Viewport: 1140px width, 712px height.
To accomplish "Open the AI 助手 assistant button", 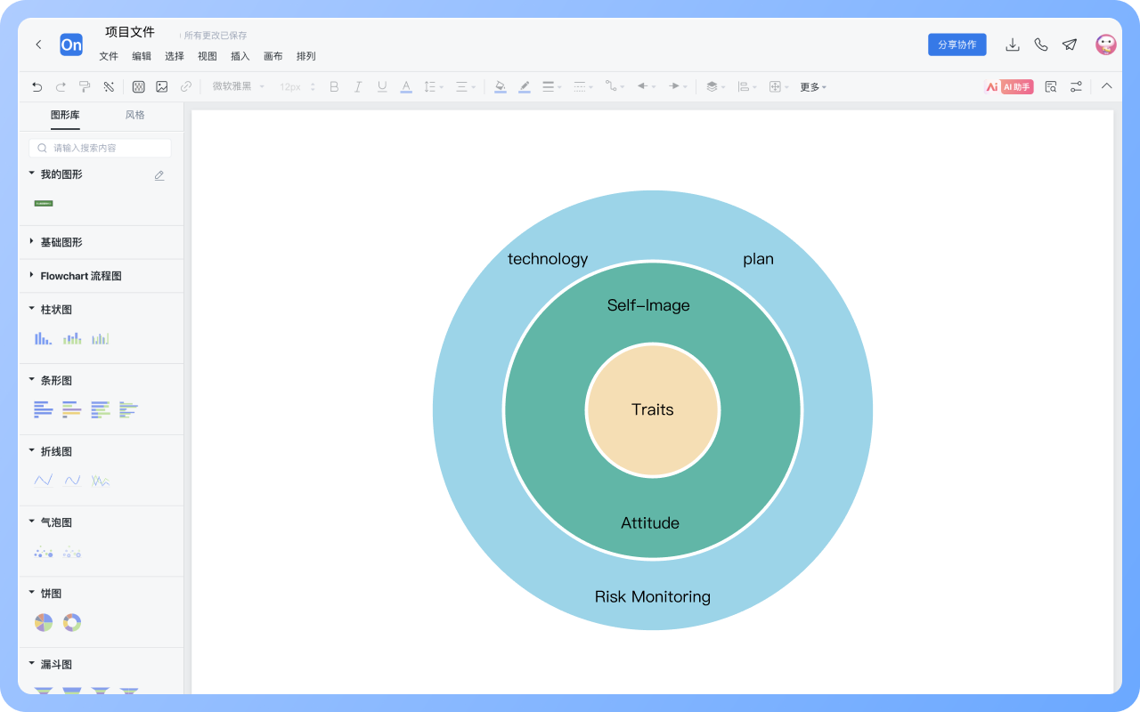I will coord(1009,86).
